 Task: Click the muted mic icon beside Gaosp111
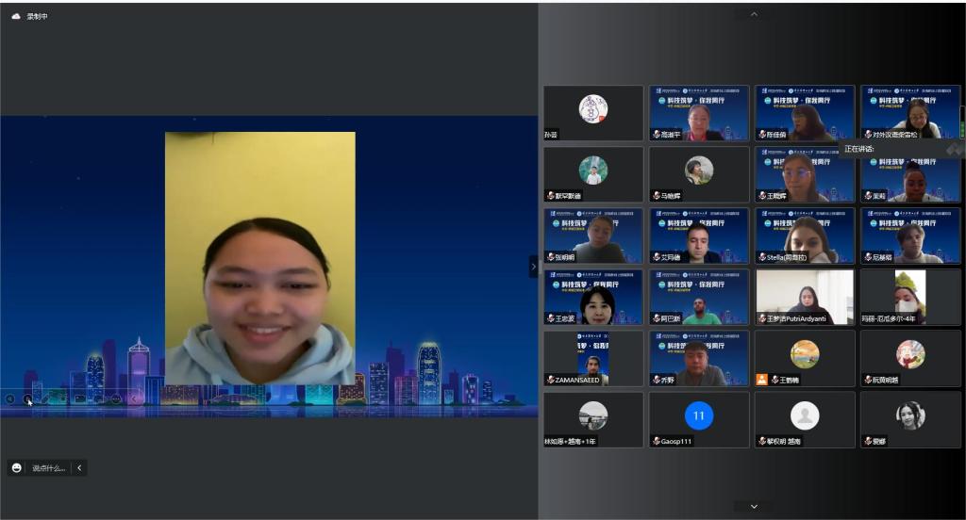[x=656, y=441]
